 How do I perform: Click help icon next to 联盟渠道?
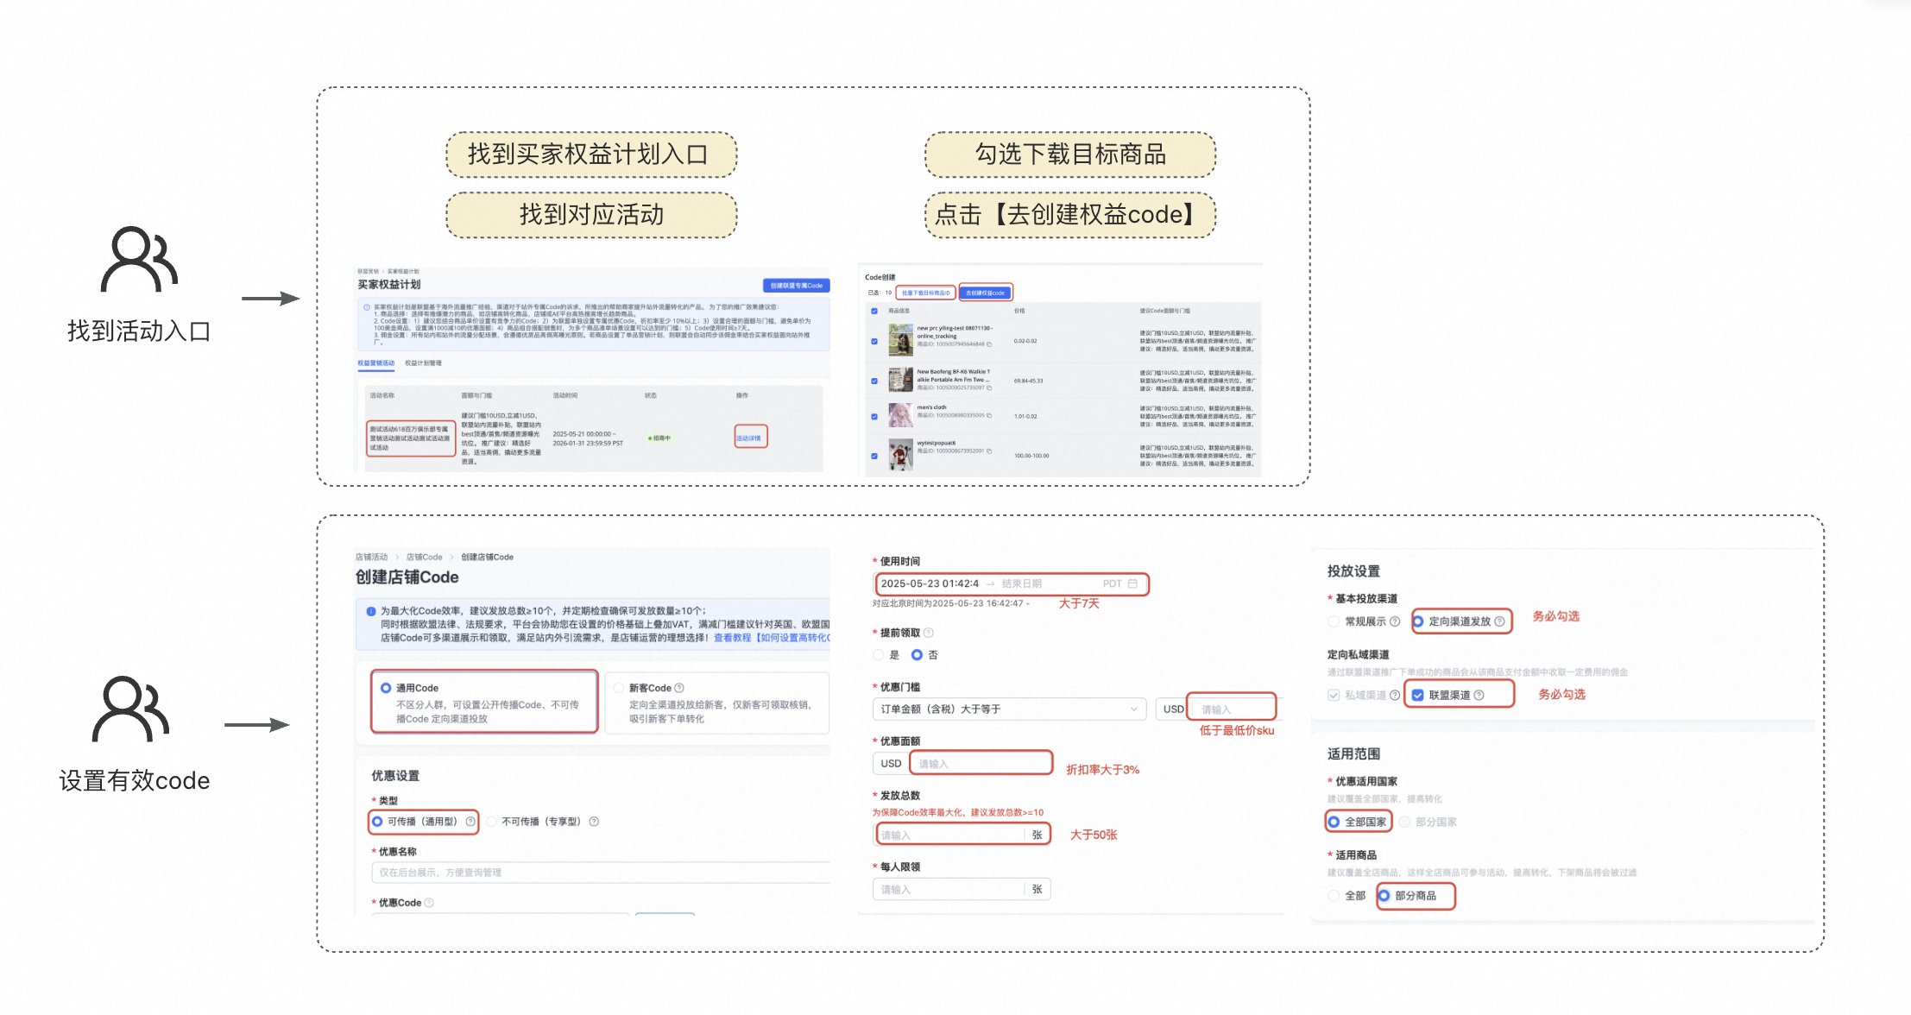point(1479,695)
